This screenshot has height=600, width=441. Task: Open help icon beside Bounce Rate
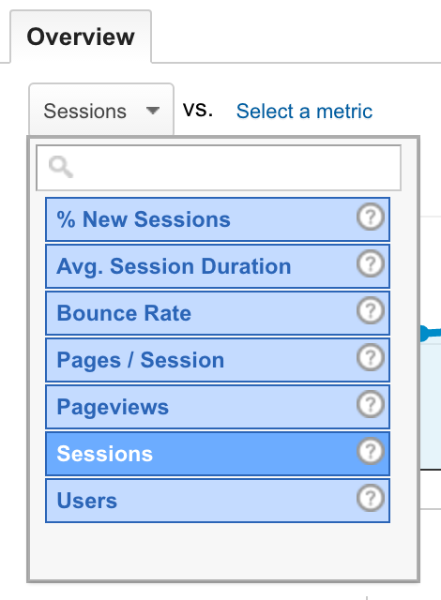click(371, 310)
